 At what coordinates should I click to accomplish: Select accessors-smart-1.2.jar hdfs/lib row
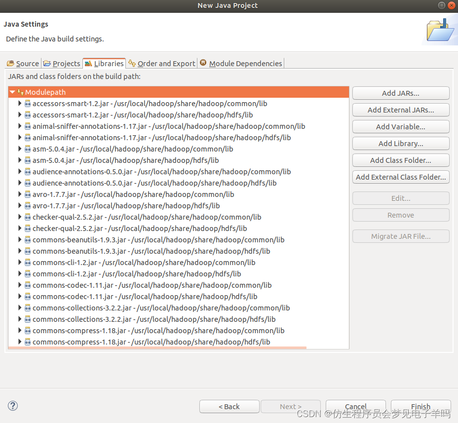(179, 115)
